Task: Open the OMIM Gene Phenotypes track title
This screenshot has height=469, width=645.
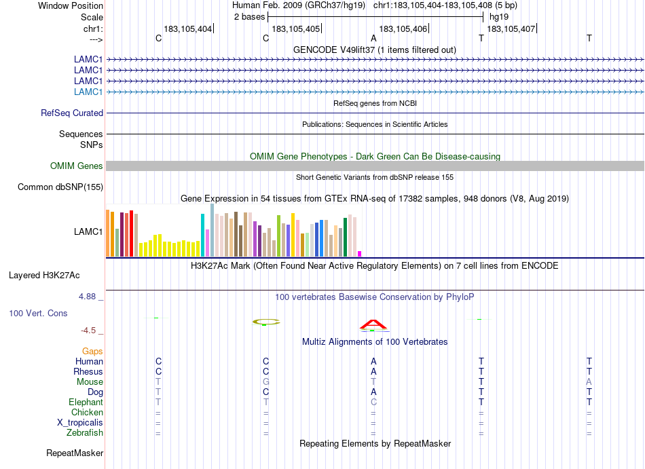Action: coord(375,156)
